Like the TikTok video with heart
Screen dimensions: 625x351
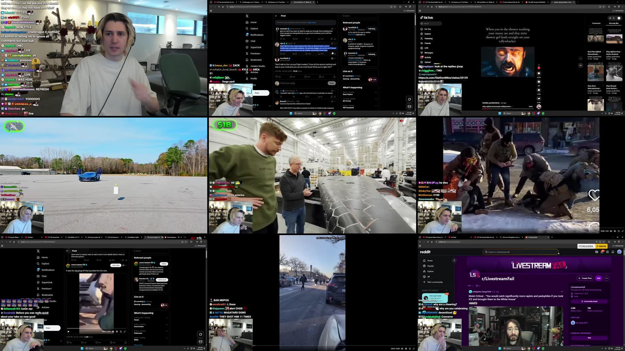539,73
